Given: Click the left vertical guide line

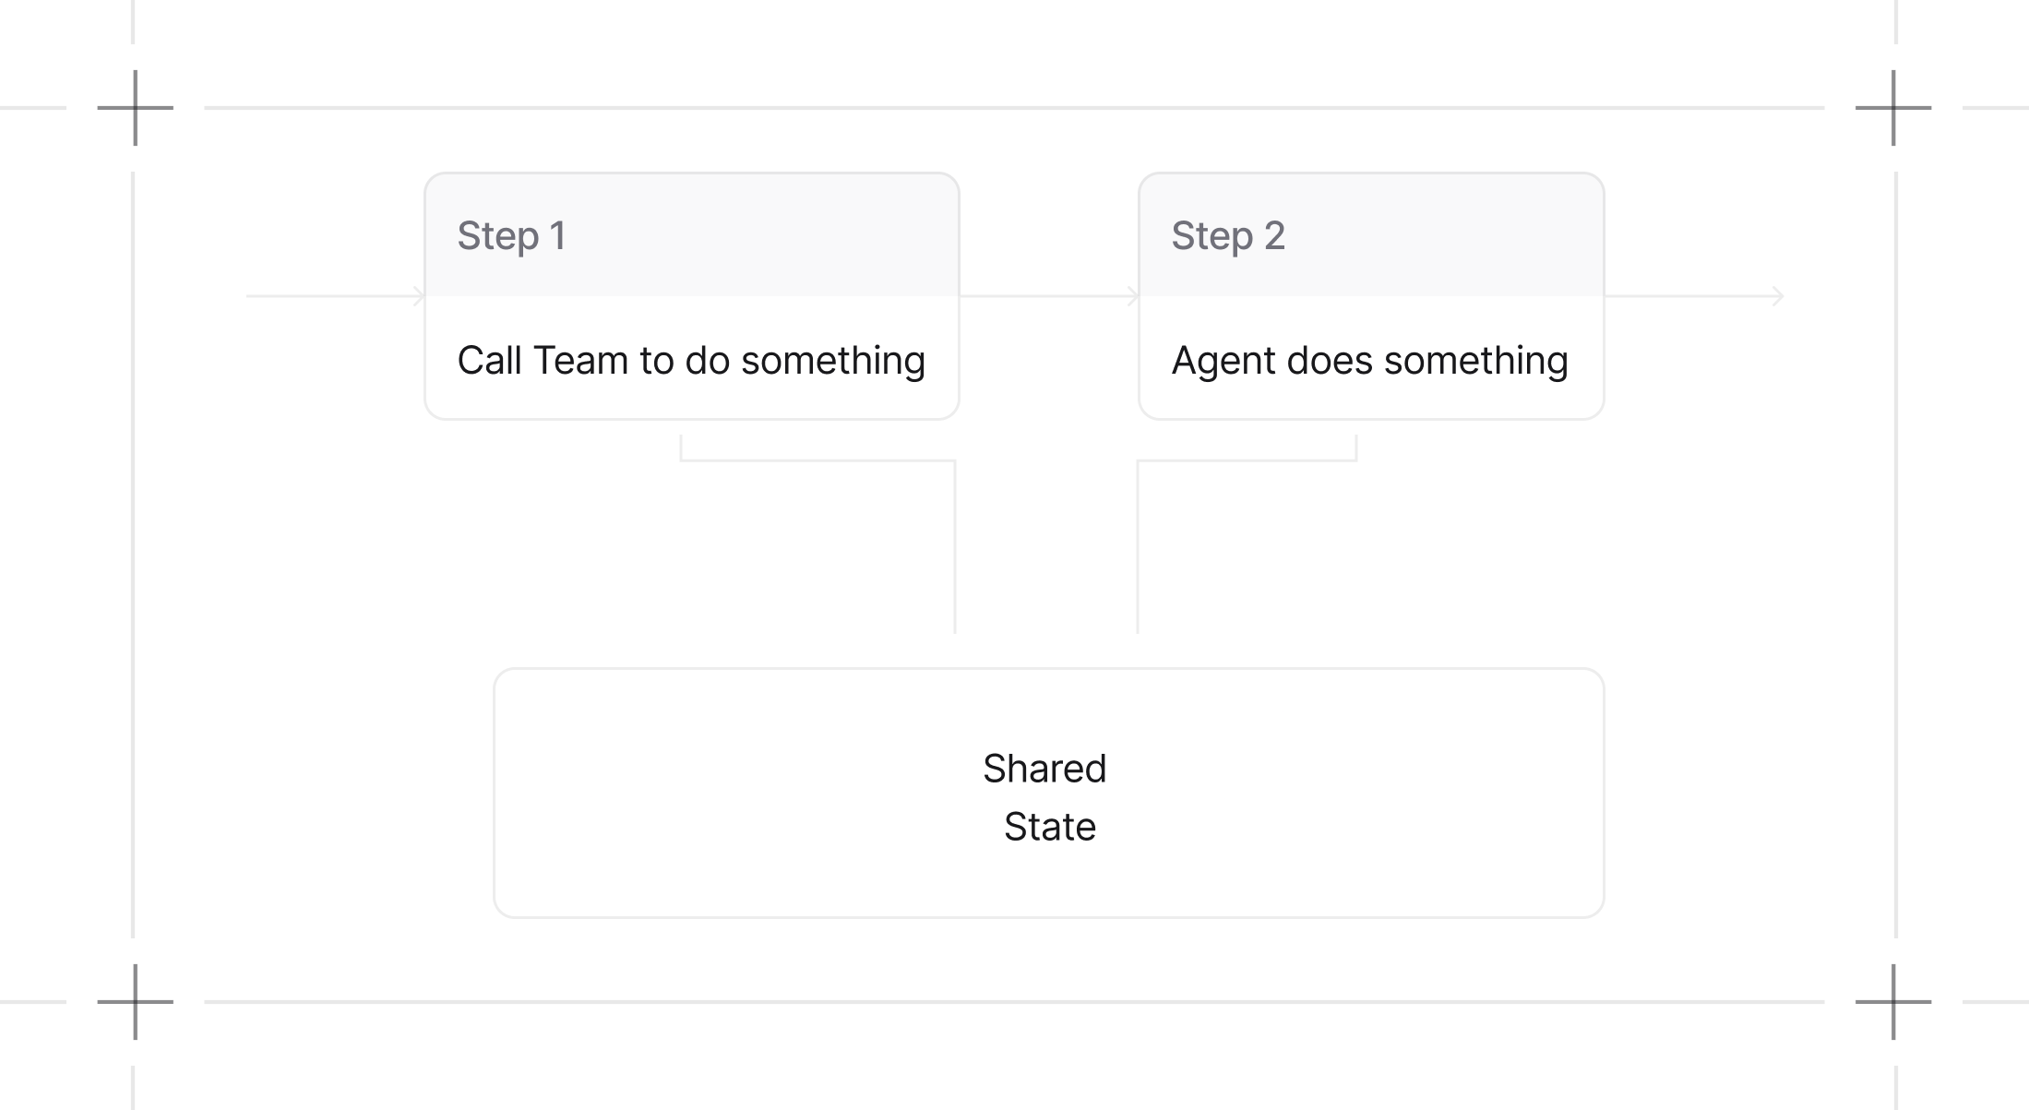Looking at the screenshot, I should coord(133,554).
